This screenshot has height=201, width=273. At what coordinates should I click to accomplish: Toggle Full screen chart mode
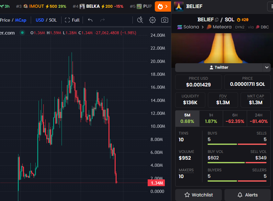click(72, 20)
